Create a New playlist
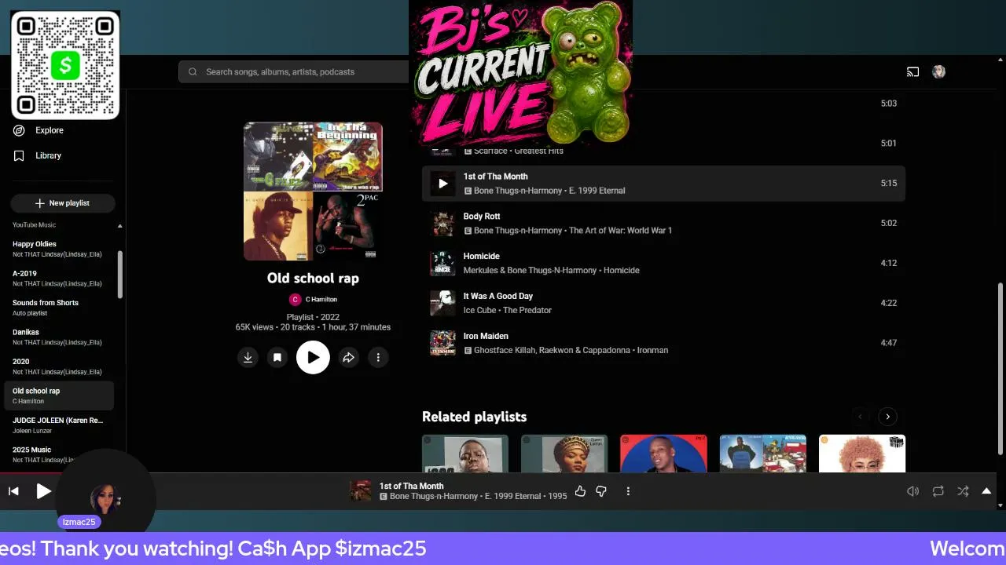This screenshot has height=565, width=1006. tap(63, 203)
